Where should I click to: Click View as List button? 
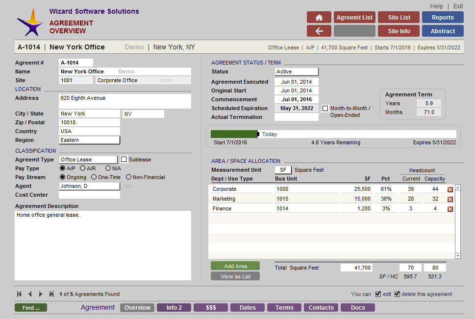tap(235, 276)
